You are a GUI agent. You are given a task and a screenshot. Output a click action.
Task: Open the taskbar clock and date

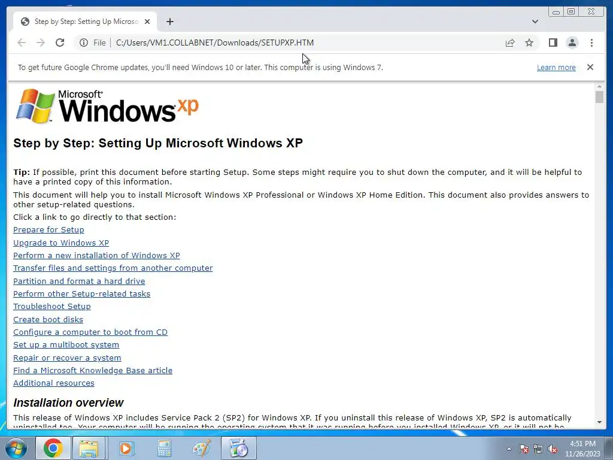(582, 449)
